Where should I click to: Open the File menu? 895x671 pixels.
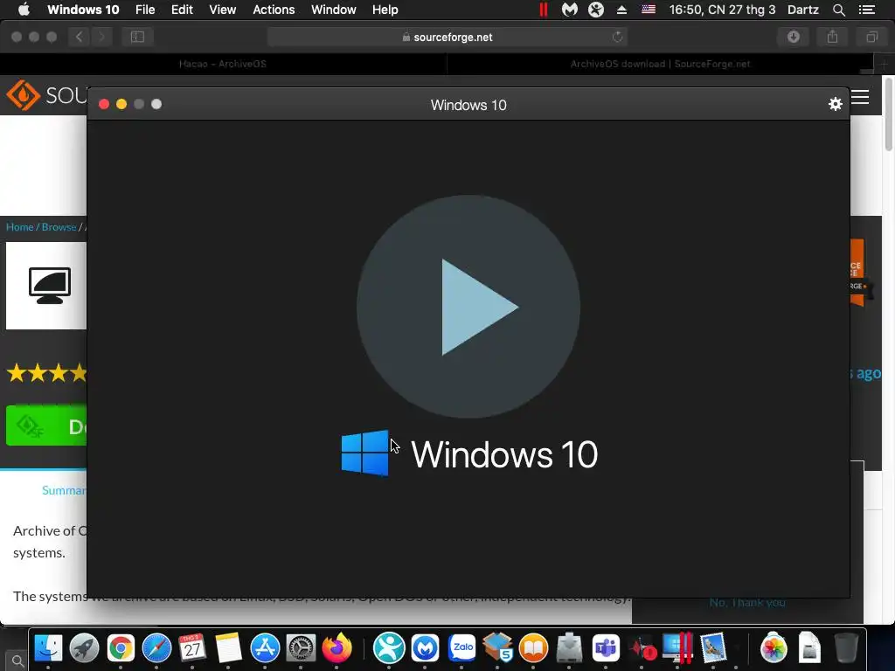pyautogui.click(x=145, y=10)
